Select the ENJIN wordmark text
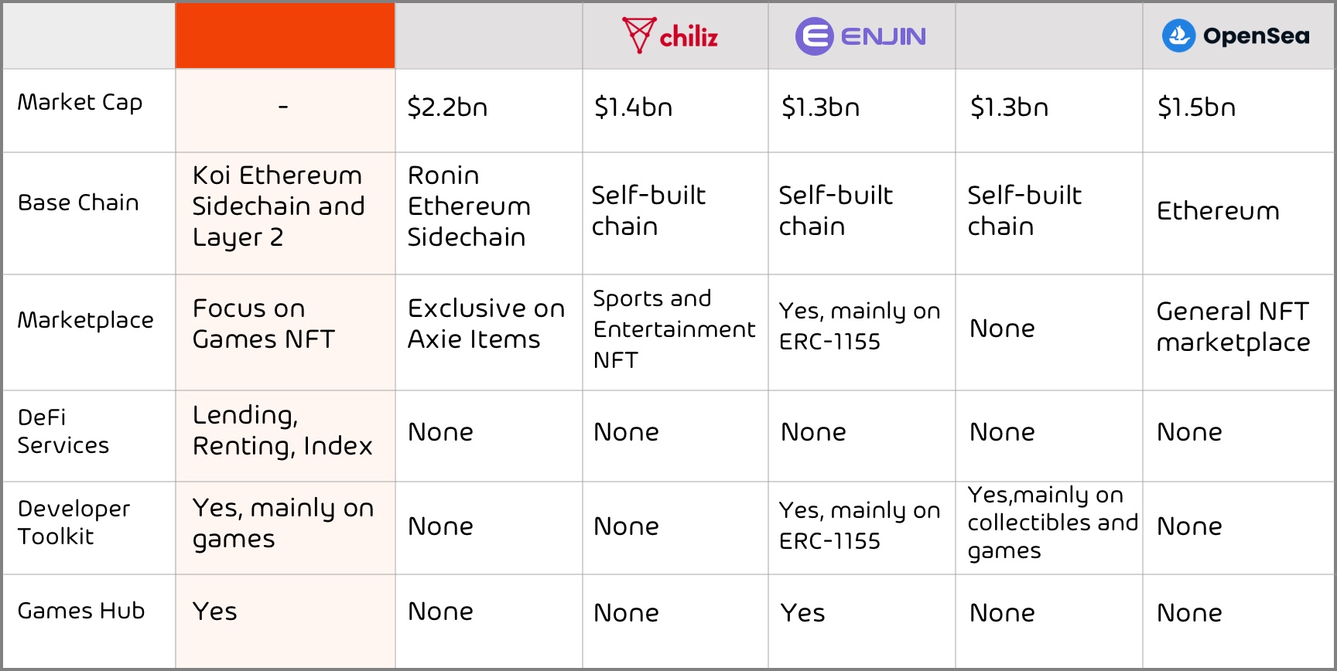The width and height of the screenshot is (1337, 671). tap(883, 36)
